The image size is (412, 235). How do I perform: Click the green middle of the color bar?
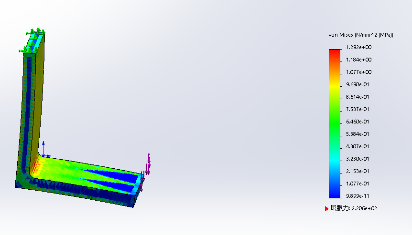tap(335, 122)
